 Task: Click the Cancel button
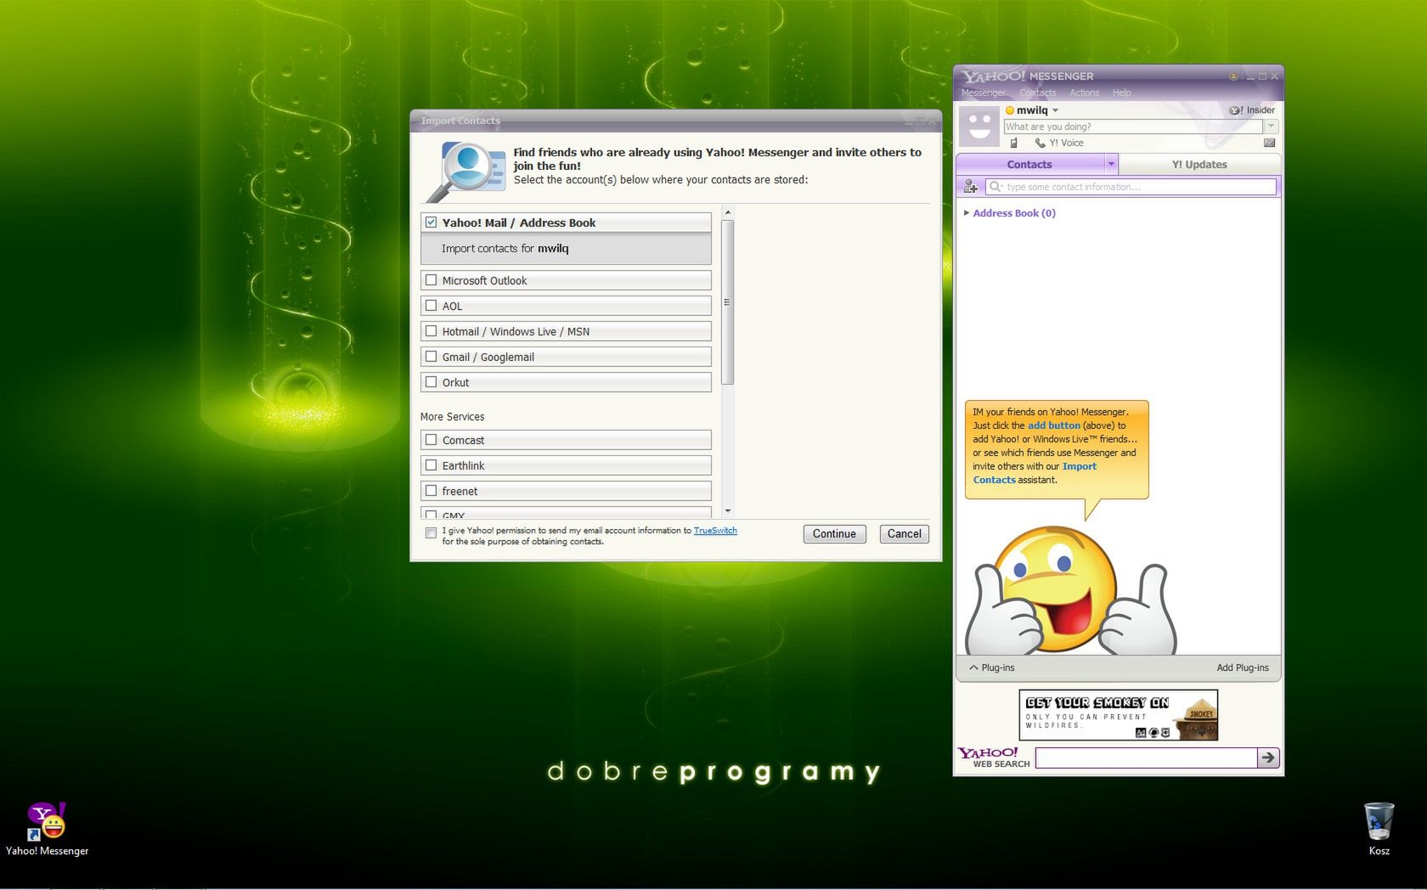[x=904, y=534]
